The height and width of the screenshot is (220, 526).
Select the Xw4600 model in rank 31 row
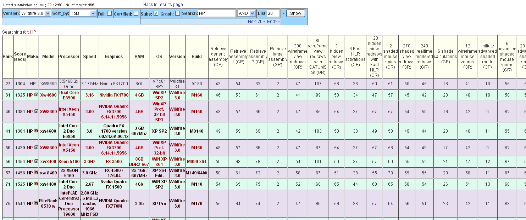point(48,95)
